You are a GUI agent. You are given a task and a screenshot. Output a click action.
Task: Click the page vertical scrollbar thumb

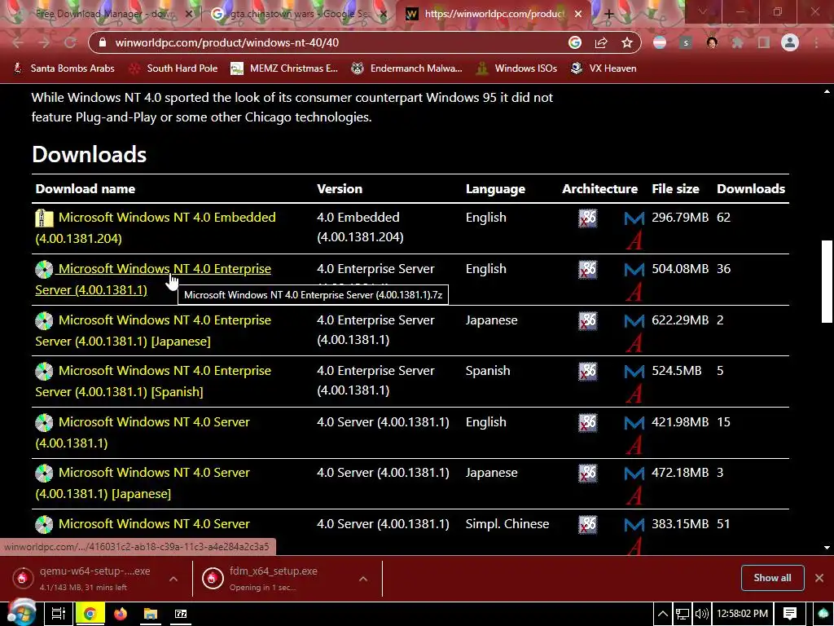(x=827, y=281)
